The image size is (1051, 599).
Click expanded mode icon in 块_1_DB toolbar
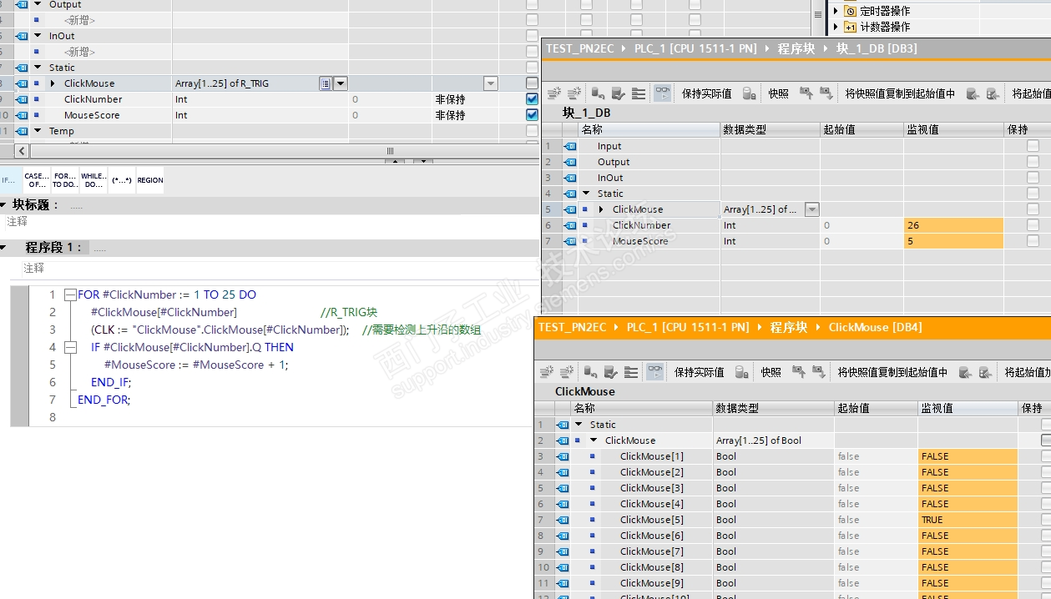pos(639,93)
